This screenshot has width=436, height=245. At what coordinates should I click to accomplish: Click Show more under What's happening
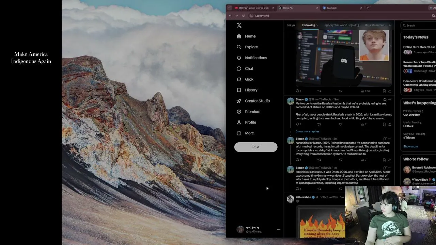[410, 147]
